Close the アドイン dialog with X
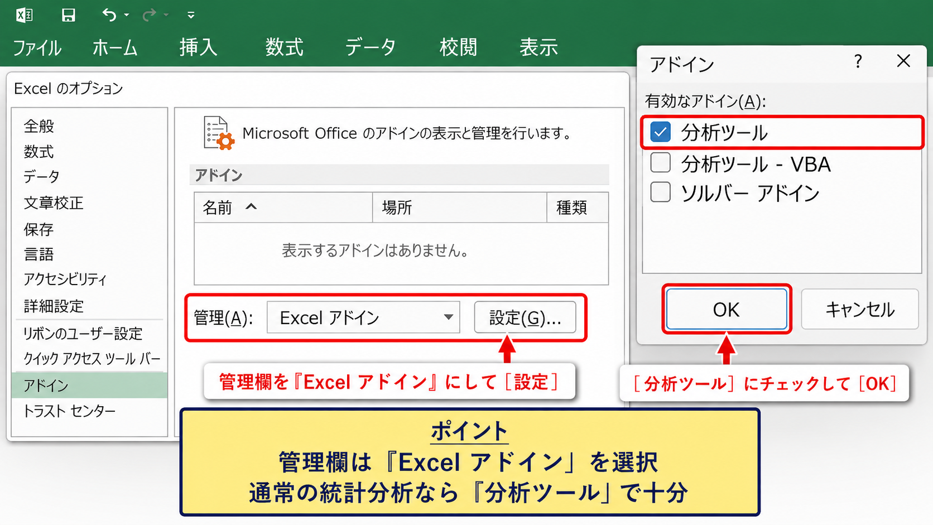The image size is (933, 525). (x=903, y=61)
